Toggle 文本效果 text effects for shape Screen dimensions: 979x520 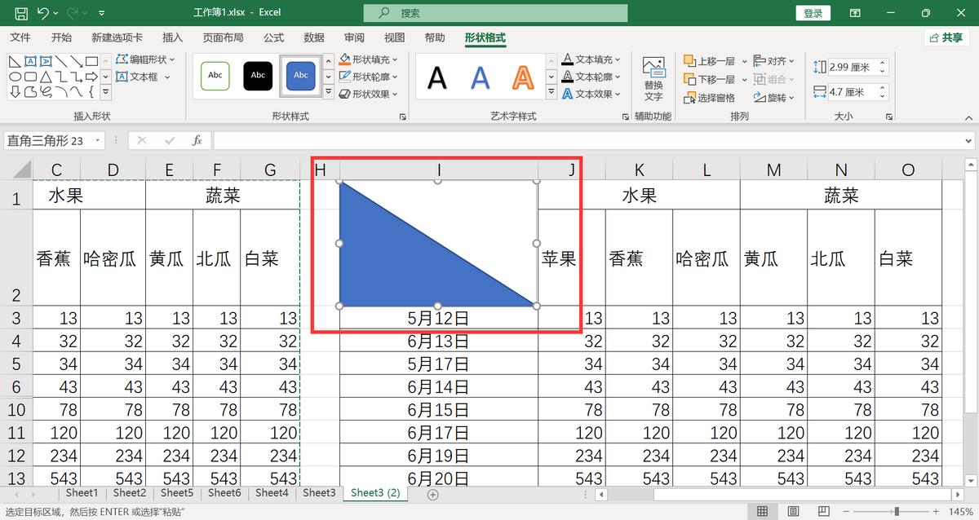tap(591, 92)
